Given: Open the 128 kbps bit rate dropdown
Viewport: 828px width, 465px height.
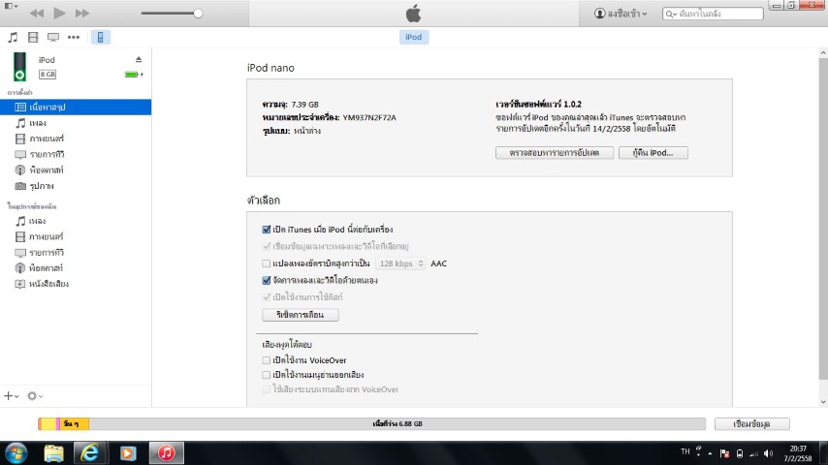Looking at the screenshot, I should (400, 263).
